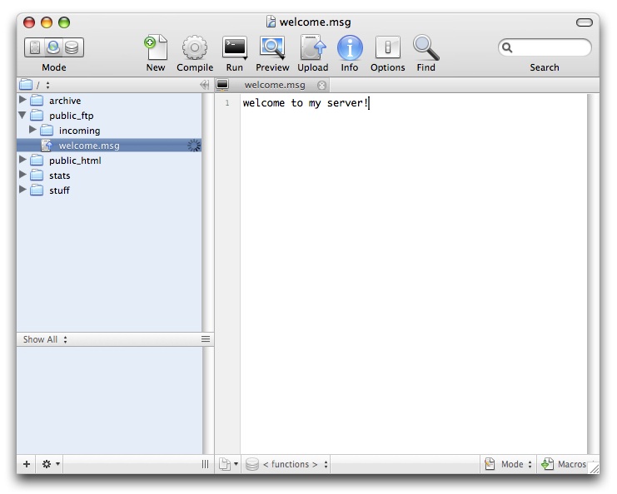Upload the file with the Upload icon
The height and width of the screenshot is (494, 617).
click(x=313, y=47)
